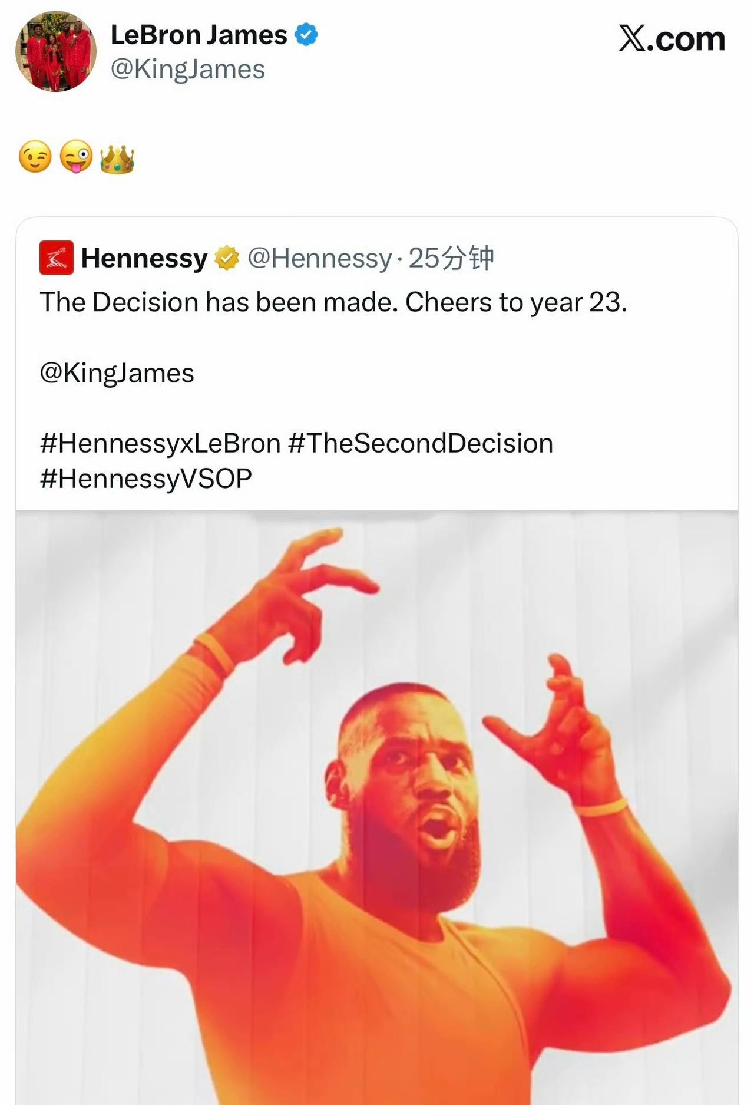Click the LeBron James display name

[x=199, y=35]
